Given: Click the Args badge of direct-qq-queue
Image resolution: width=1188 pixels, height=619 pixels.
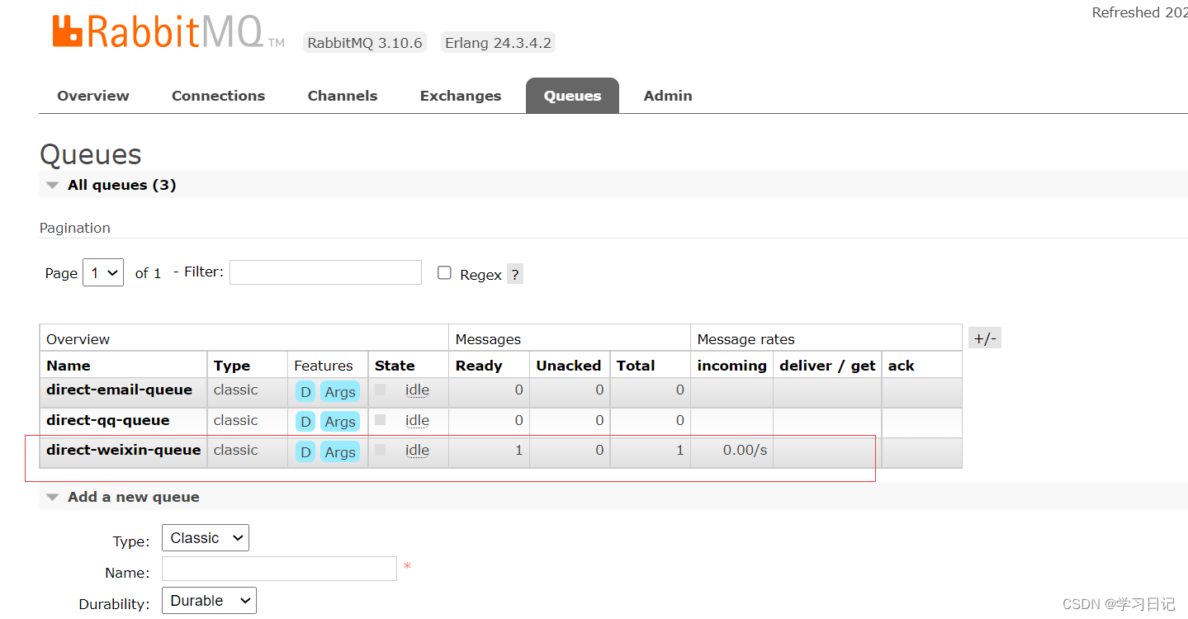Looking at the screenshot, I should 340,422.
